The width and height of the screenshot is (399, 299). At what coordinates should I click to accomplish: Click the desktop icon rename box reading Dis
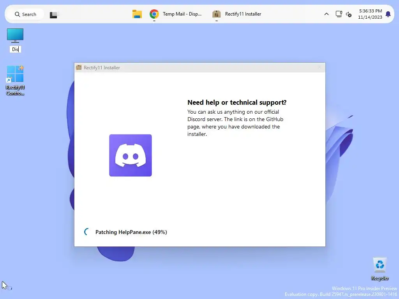pos(15,49)
